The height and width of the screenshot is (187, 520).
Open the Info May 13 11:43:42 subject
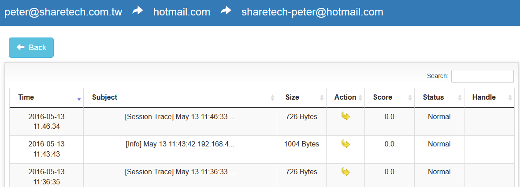click(x=180, y=144)
